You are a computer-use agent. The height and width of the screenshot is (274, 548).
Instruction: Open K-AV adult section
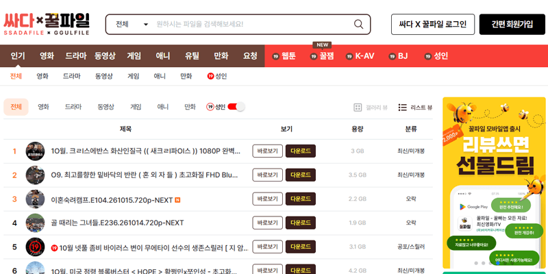point(360,56)
